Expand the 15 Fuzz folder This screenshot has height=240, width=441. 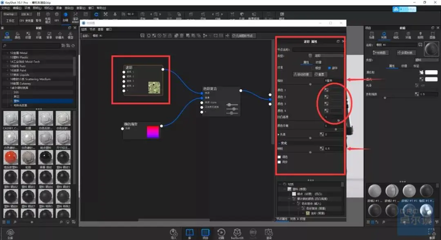point(8,66)
